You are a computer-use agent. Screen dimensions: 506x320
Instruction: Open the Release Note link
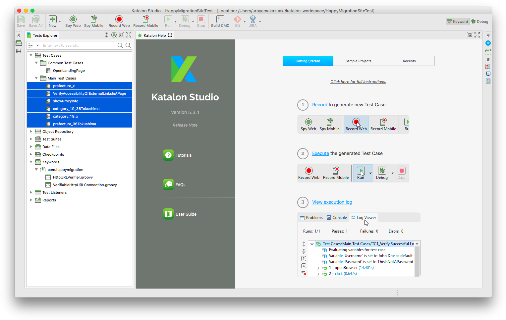tap(185, 125)
